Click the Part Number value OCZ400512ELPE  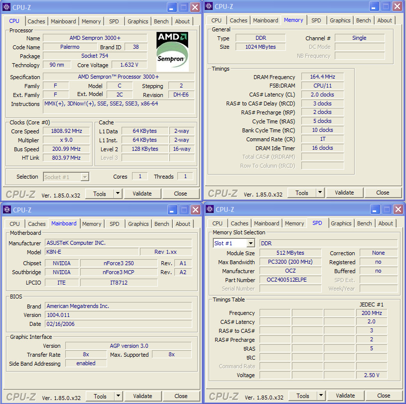290,280
